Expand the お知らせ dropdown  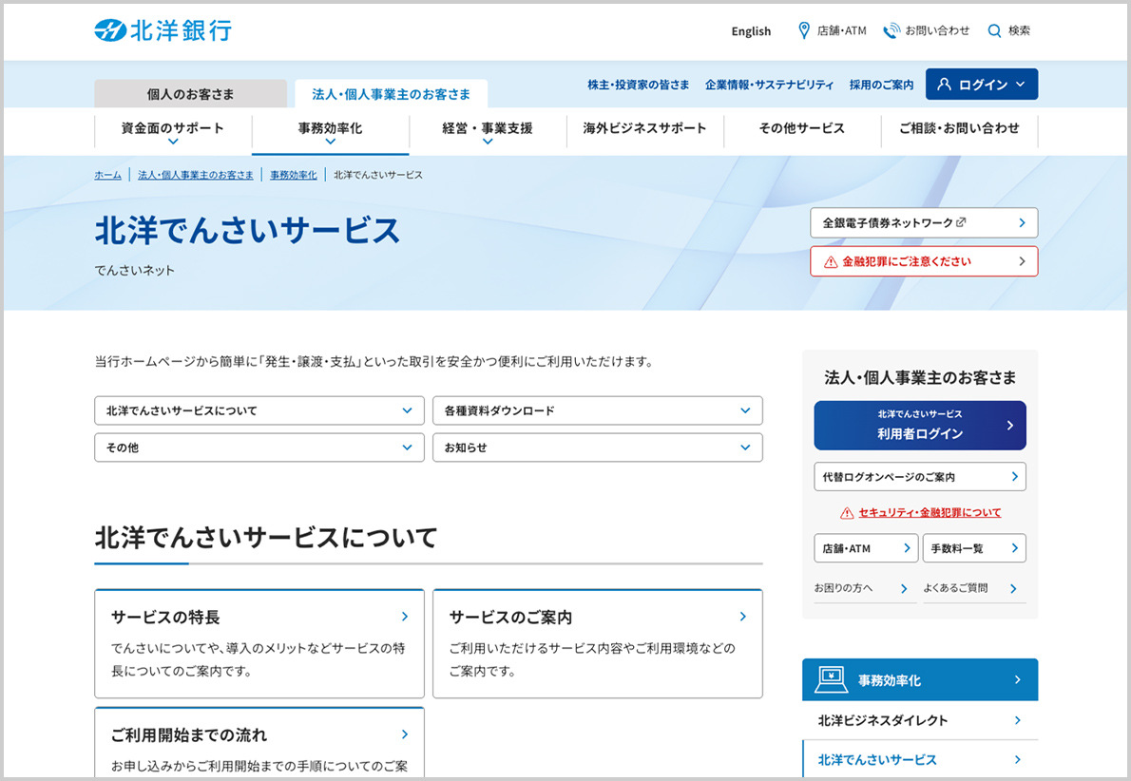coord(597,448)
